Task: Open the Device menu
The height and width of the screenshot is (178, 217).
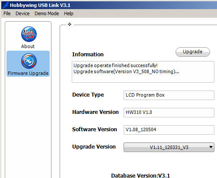Action: click(x=22, y=13)
